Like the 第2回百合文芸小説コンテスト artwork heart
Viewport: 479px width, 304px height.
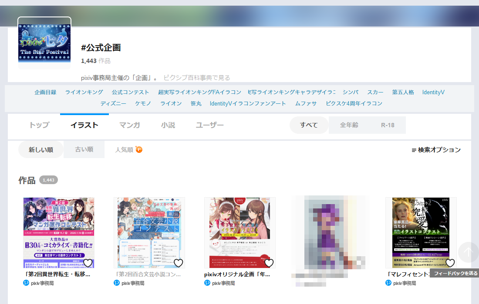178,263
